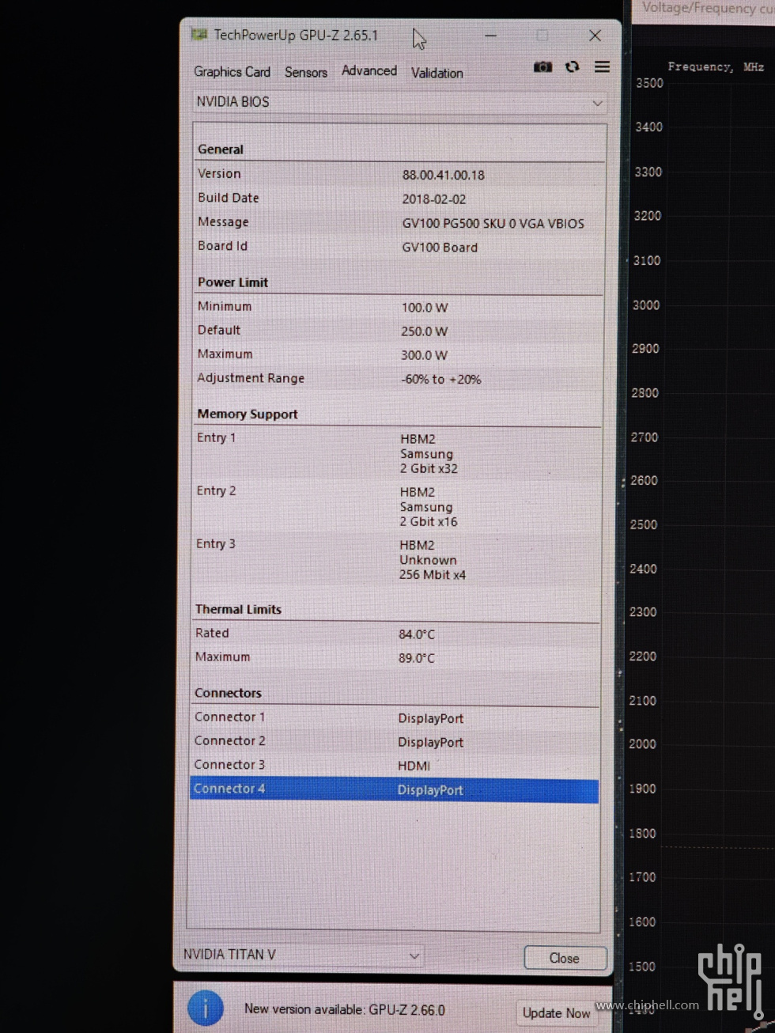Click the Default power value 250.0 W
This screenshot has width=775, height=1033.
click(424, 331)
